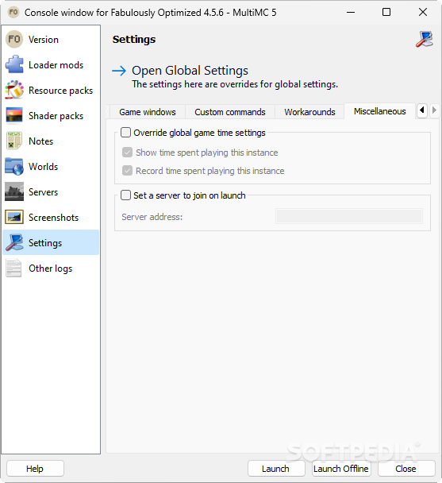Click the Close button at bottom
Screen dimensions: 442x483
[x=406, y=469]
